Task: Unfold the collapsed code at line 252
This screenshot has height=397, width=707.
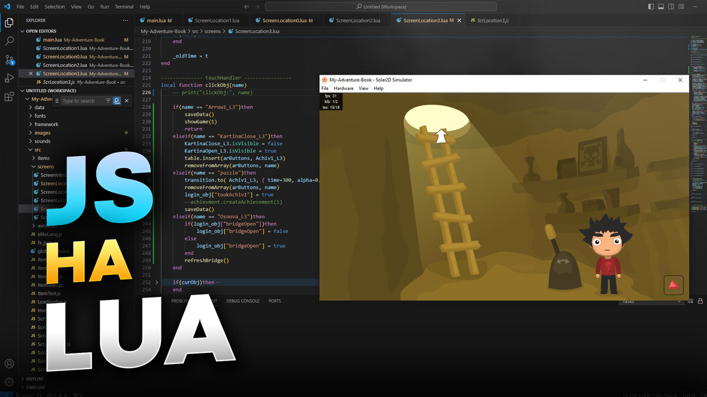Action: (157, 282)
